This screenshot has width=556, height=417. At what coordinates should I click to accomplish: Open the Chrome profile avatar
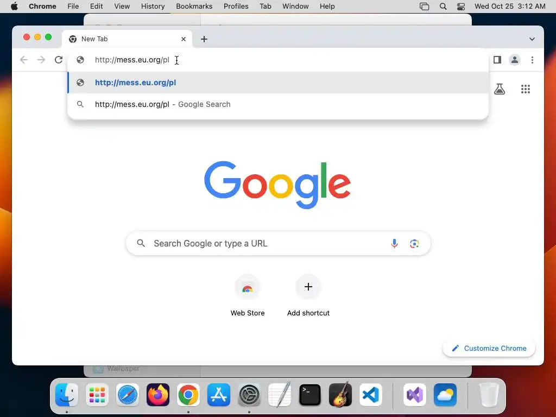(x=515, y=60)
